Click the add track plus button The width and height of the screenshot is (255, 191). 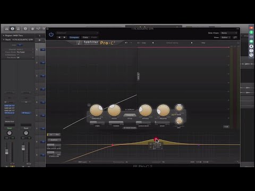coord(40,40)
